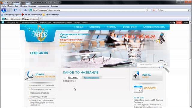Image resolution: width=192 pixels, height=108 pixels.
Task: Open Настройка сайта admin menu
Action: click(45, 22)
